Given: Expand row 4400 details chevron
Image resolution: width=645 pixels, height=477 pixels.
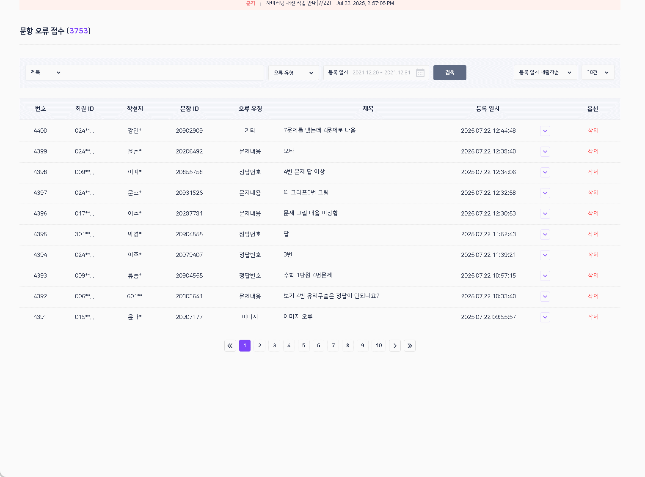Looking at the screenshot, I should (545, 131).
